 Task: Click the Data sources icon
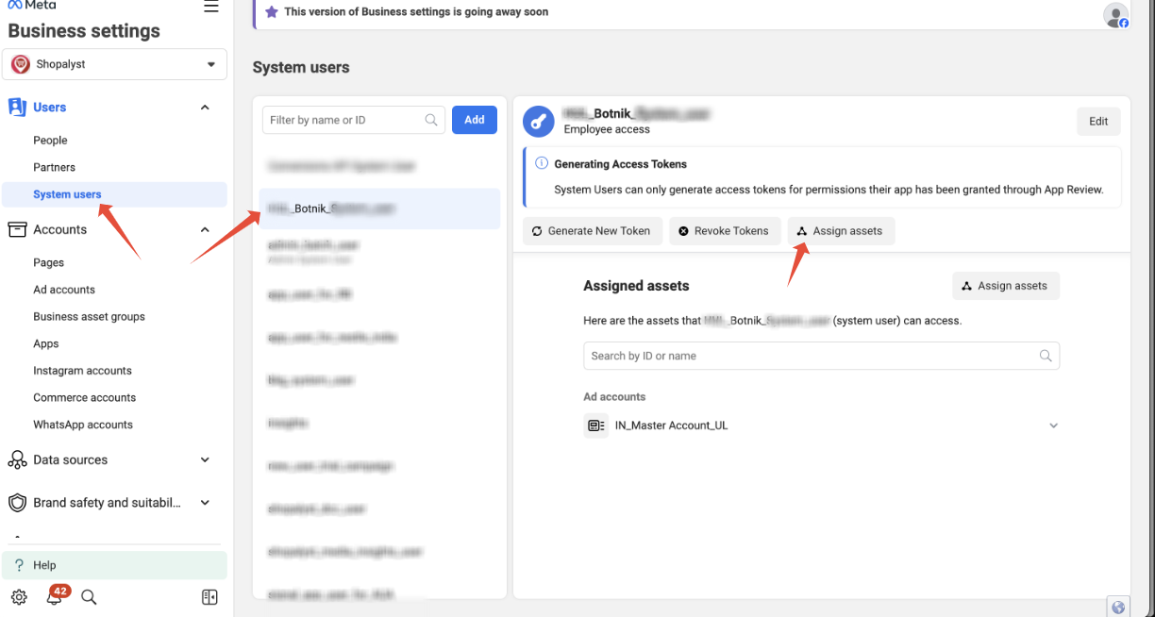click(x=17, y=460)
